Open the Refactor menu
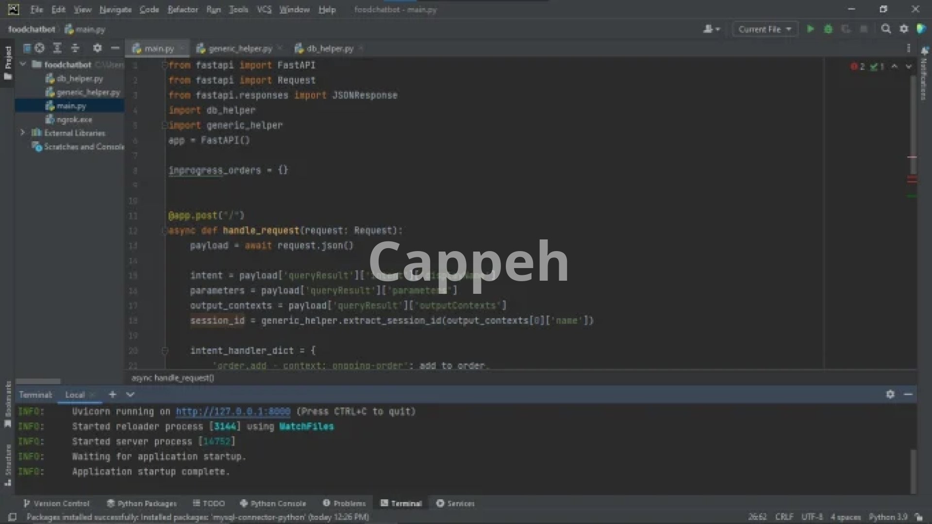This screenshot has width=932, height=524. point(183,9)
